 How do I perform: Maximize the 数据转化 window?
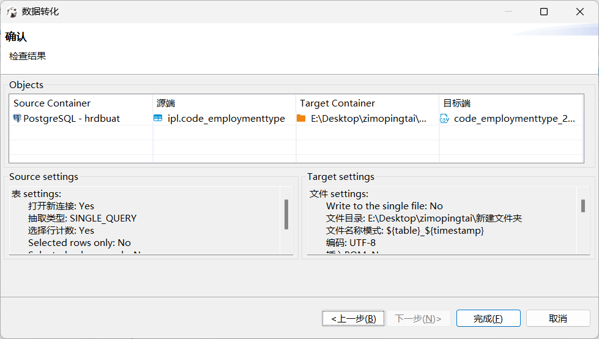[544, 12]
